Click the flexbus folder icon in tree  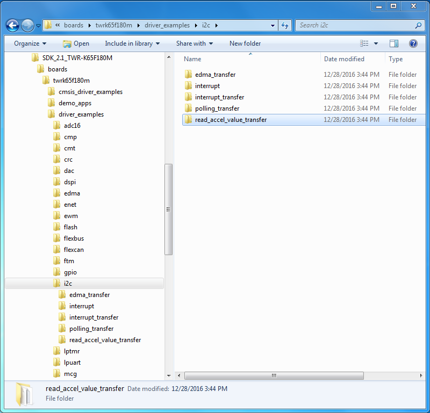[x=57, y=238]
